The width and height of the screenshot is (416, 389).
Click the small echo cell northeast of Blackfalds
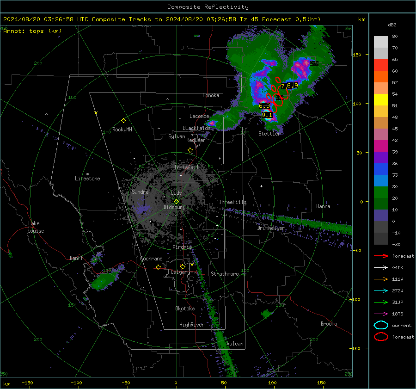pyautogui.click(x=212, y=123)
